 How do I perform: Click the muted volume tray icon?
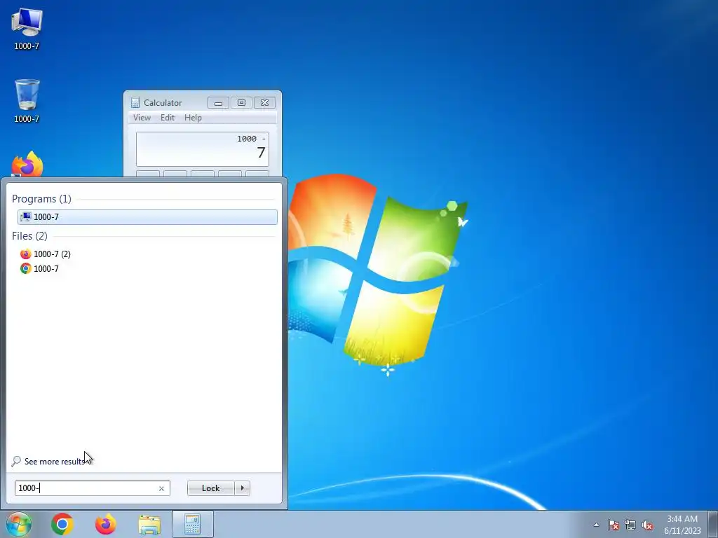[647, 525]
